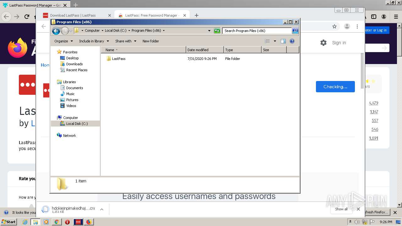Click New folder in the toolbar

click(x=151, y=41)
